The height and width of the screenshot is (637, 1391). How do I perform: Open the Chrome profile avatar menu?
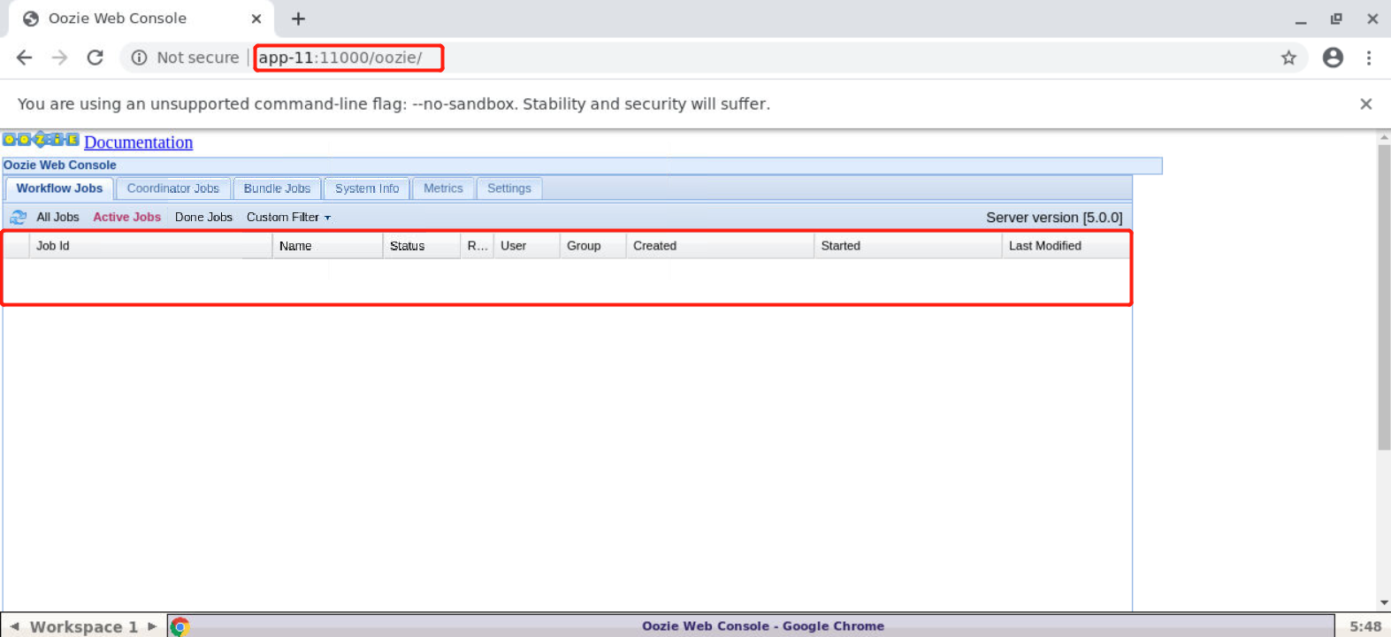(x=1333, y=58)
